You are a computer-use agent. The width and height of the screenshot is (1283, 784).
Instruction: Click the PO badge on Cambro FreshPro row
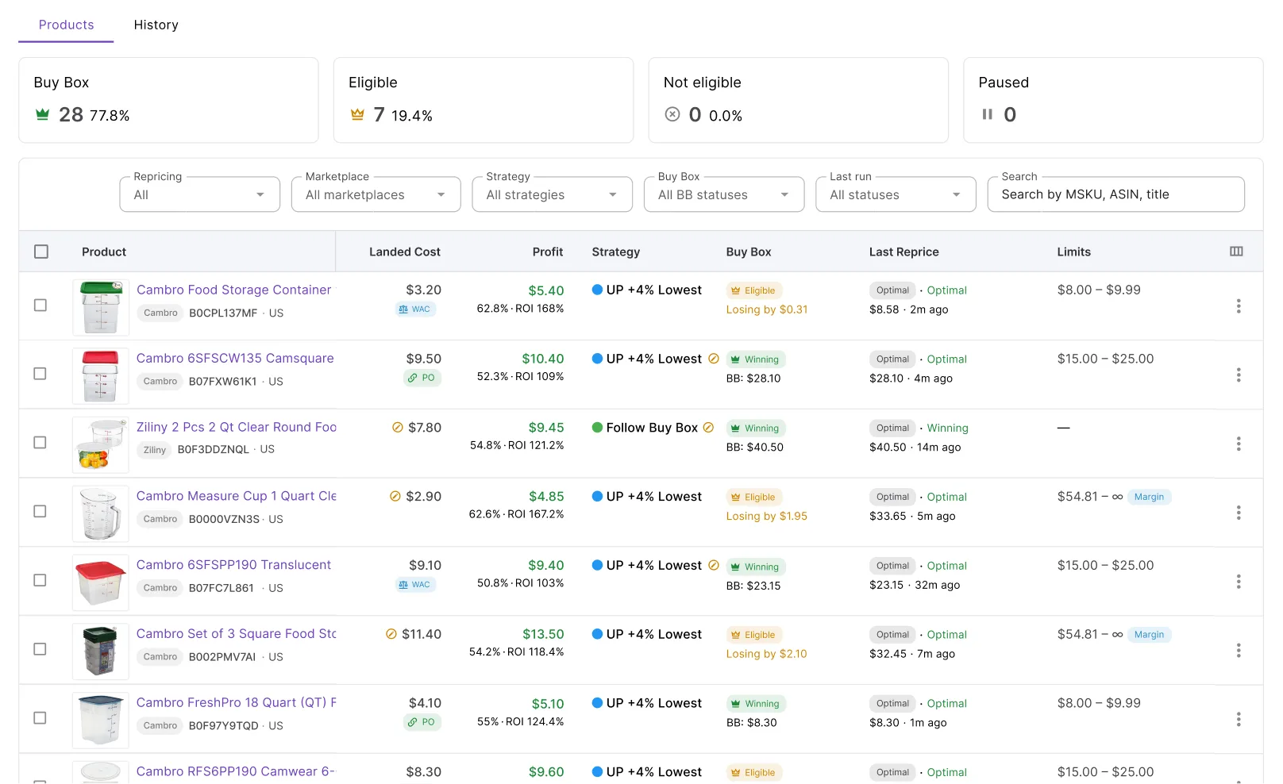click(x=422, y=722)
